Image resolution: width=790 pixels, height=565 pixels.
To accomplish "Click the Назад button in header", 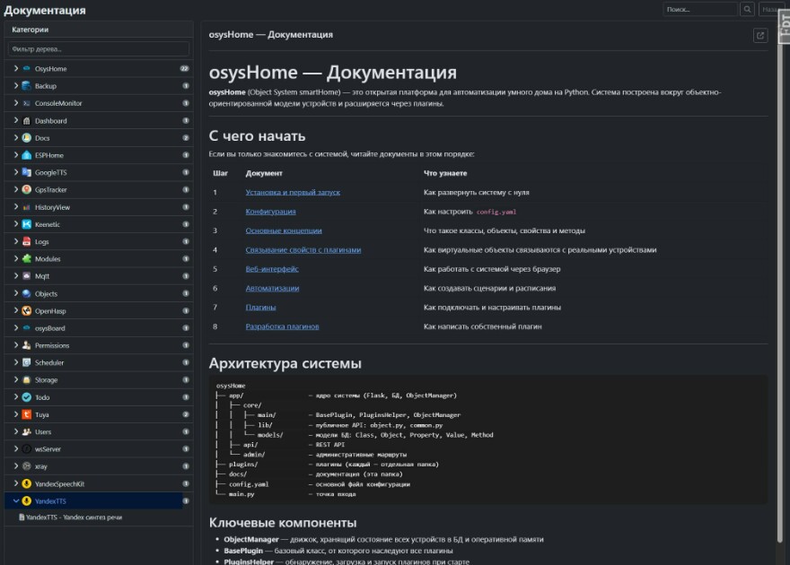I will (x=769, y=9).
